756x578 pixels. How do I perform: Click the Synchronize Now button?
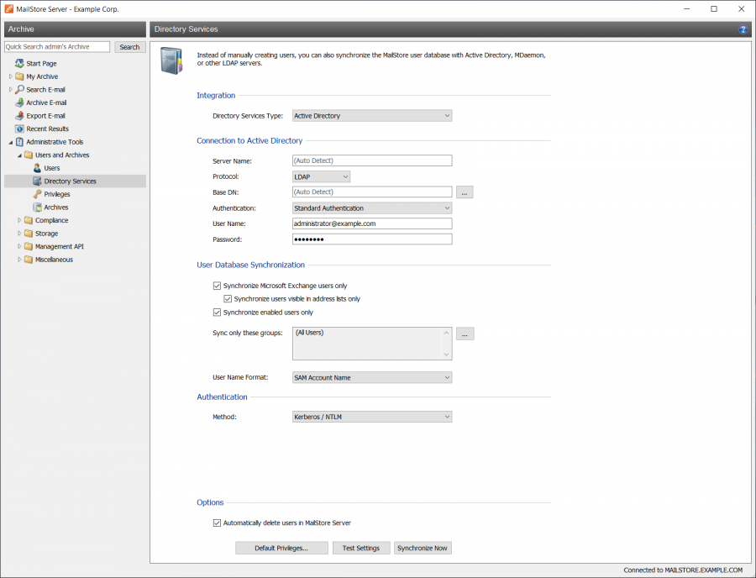423,547
